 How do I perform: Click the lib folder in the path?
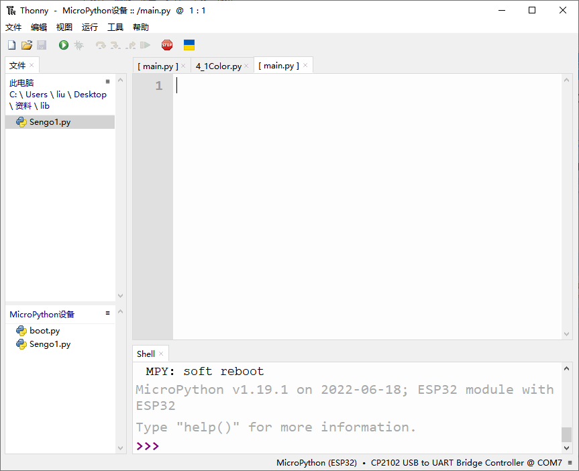[45, 106]
